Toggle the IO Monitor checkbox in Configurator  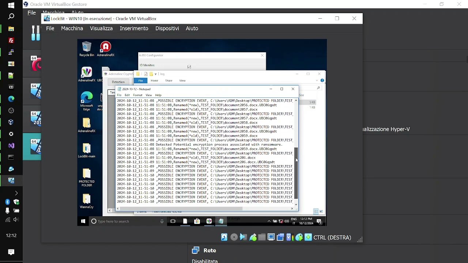189,67
